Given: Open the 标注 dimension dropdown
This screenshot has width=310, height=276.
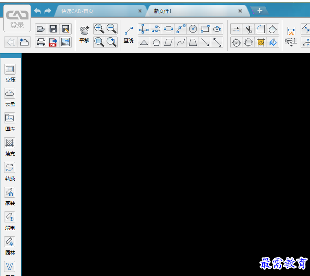Looking at the screenshot, I should pos(291,37).
